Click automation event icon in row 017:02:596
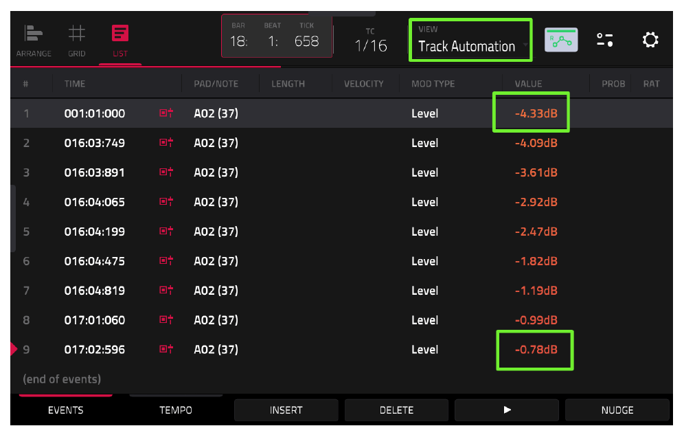 (166, 349)
